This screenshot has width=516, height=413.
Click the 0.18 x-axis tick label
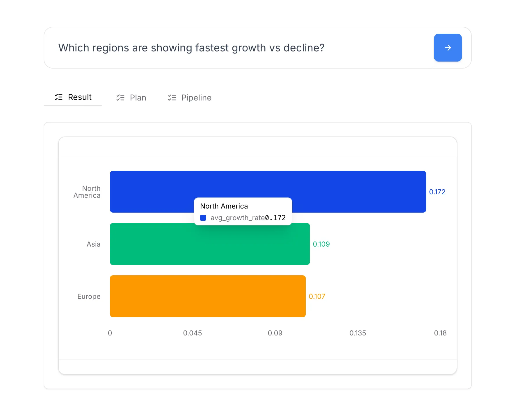click(x=440, y=333)
